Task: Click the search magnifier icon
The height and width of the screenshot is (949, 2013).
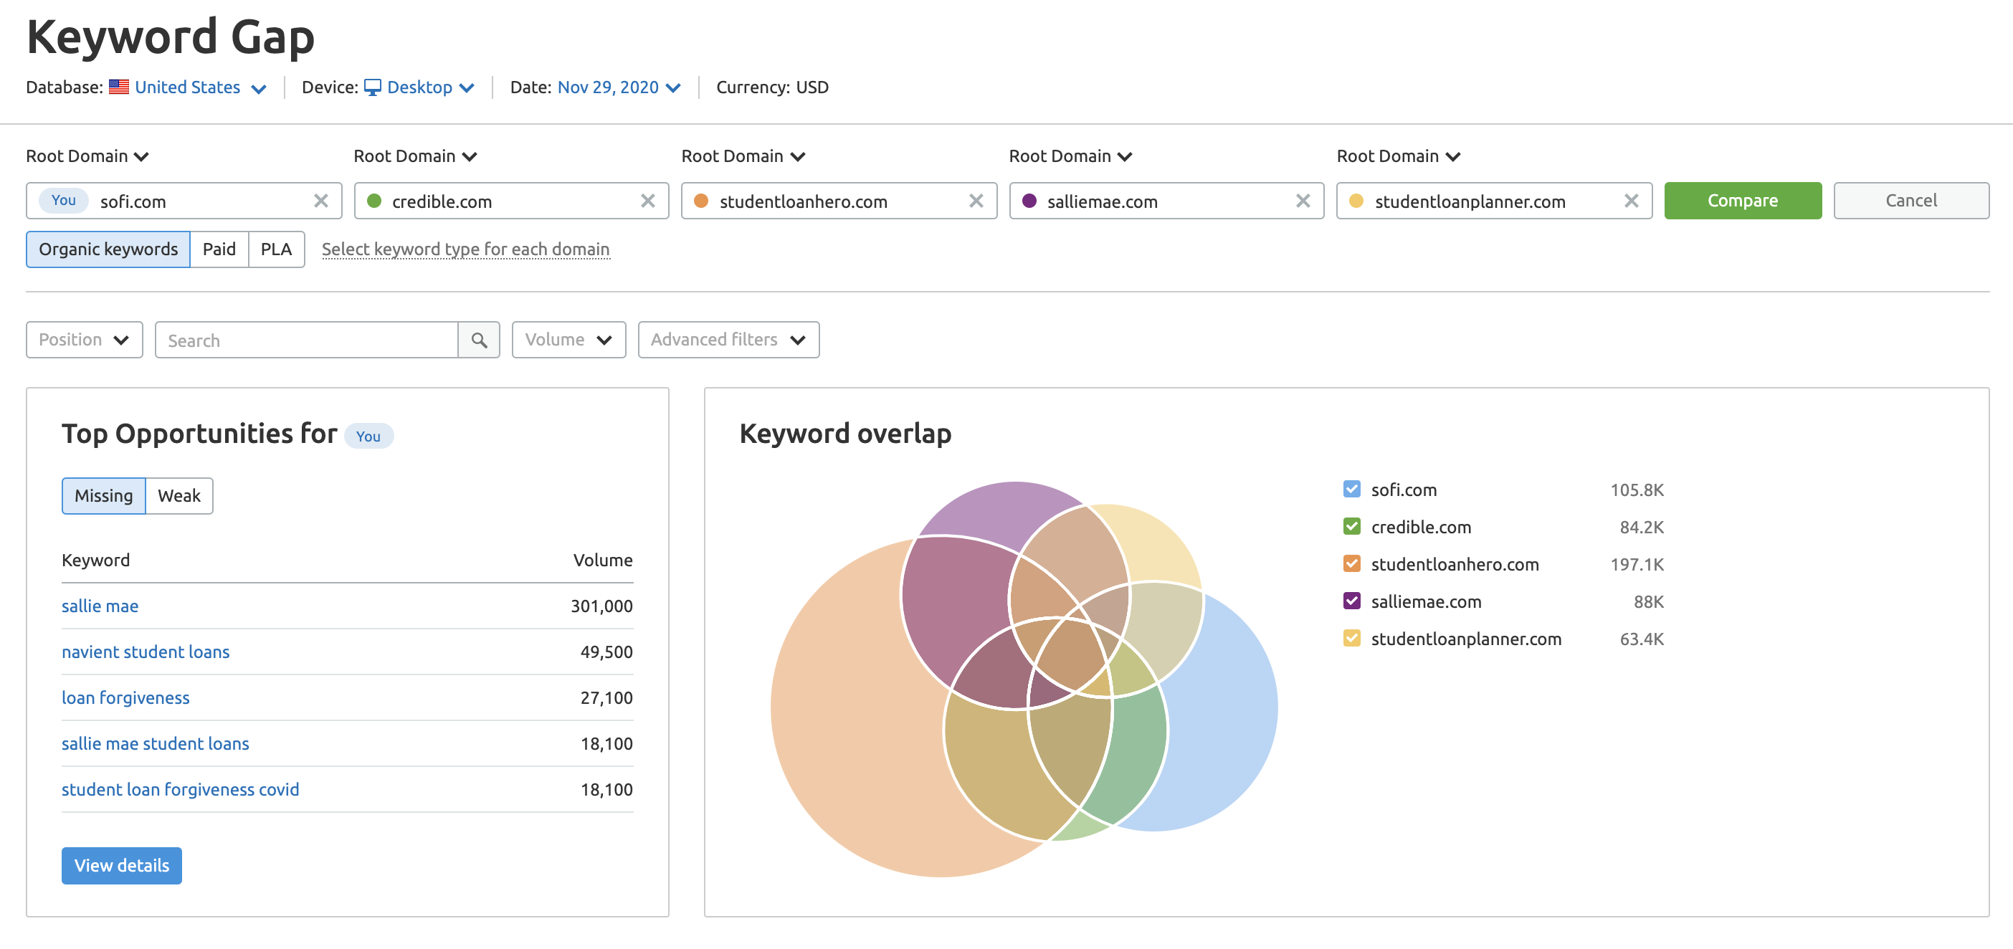Action: (x=479, y=340)
